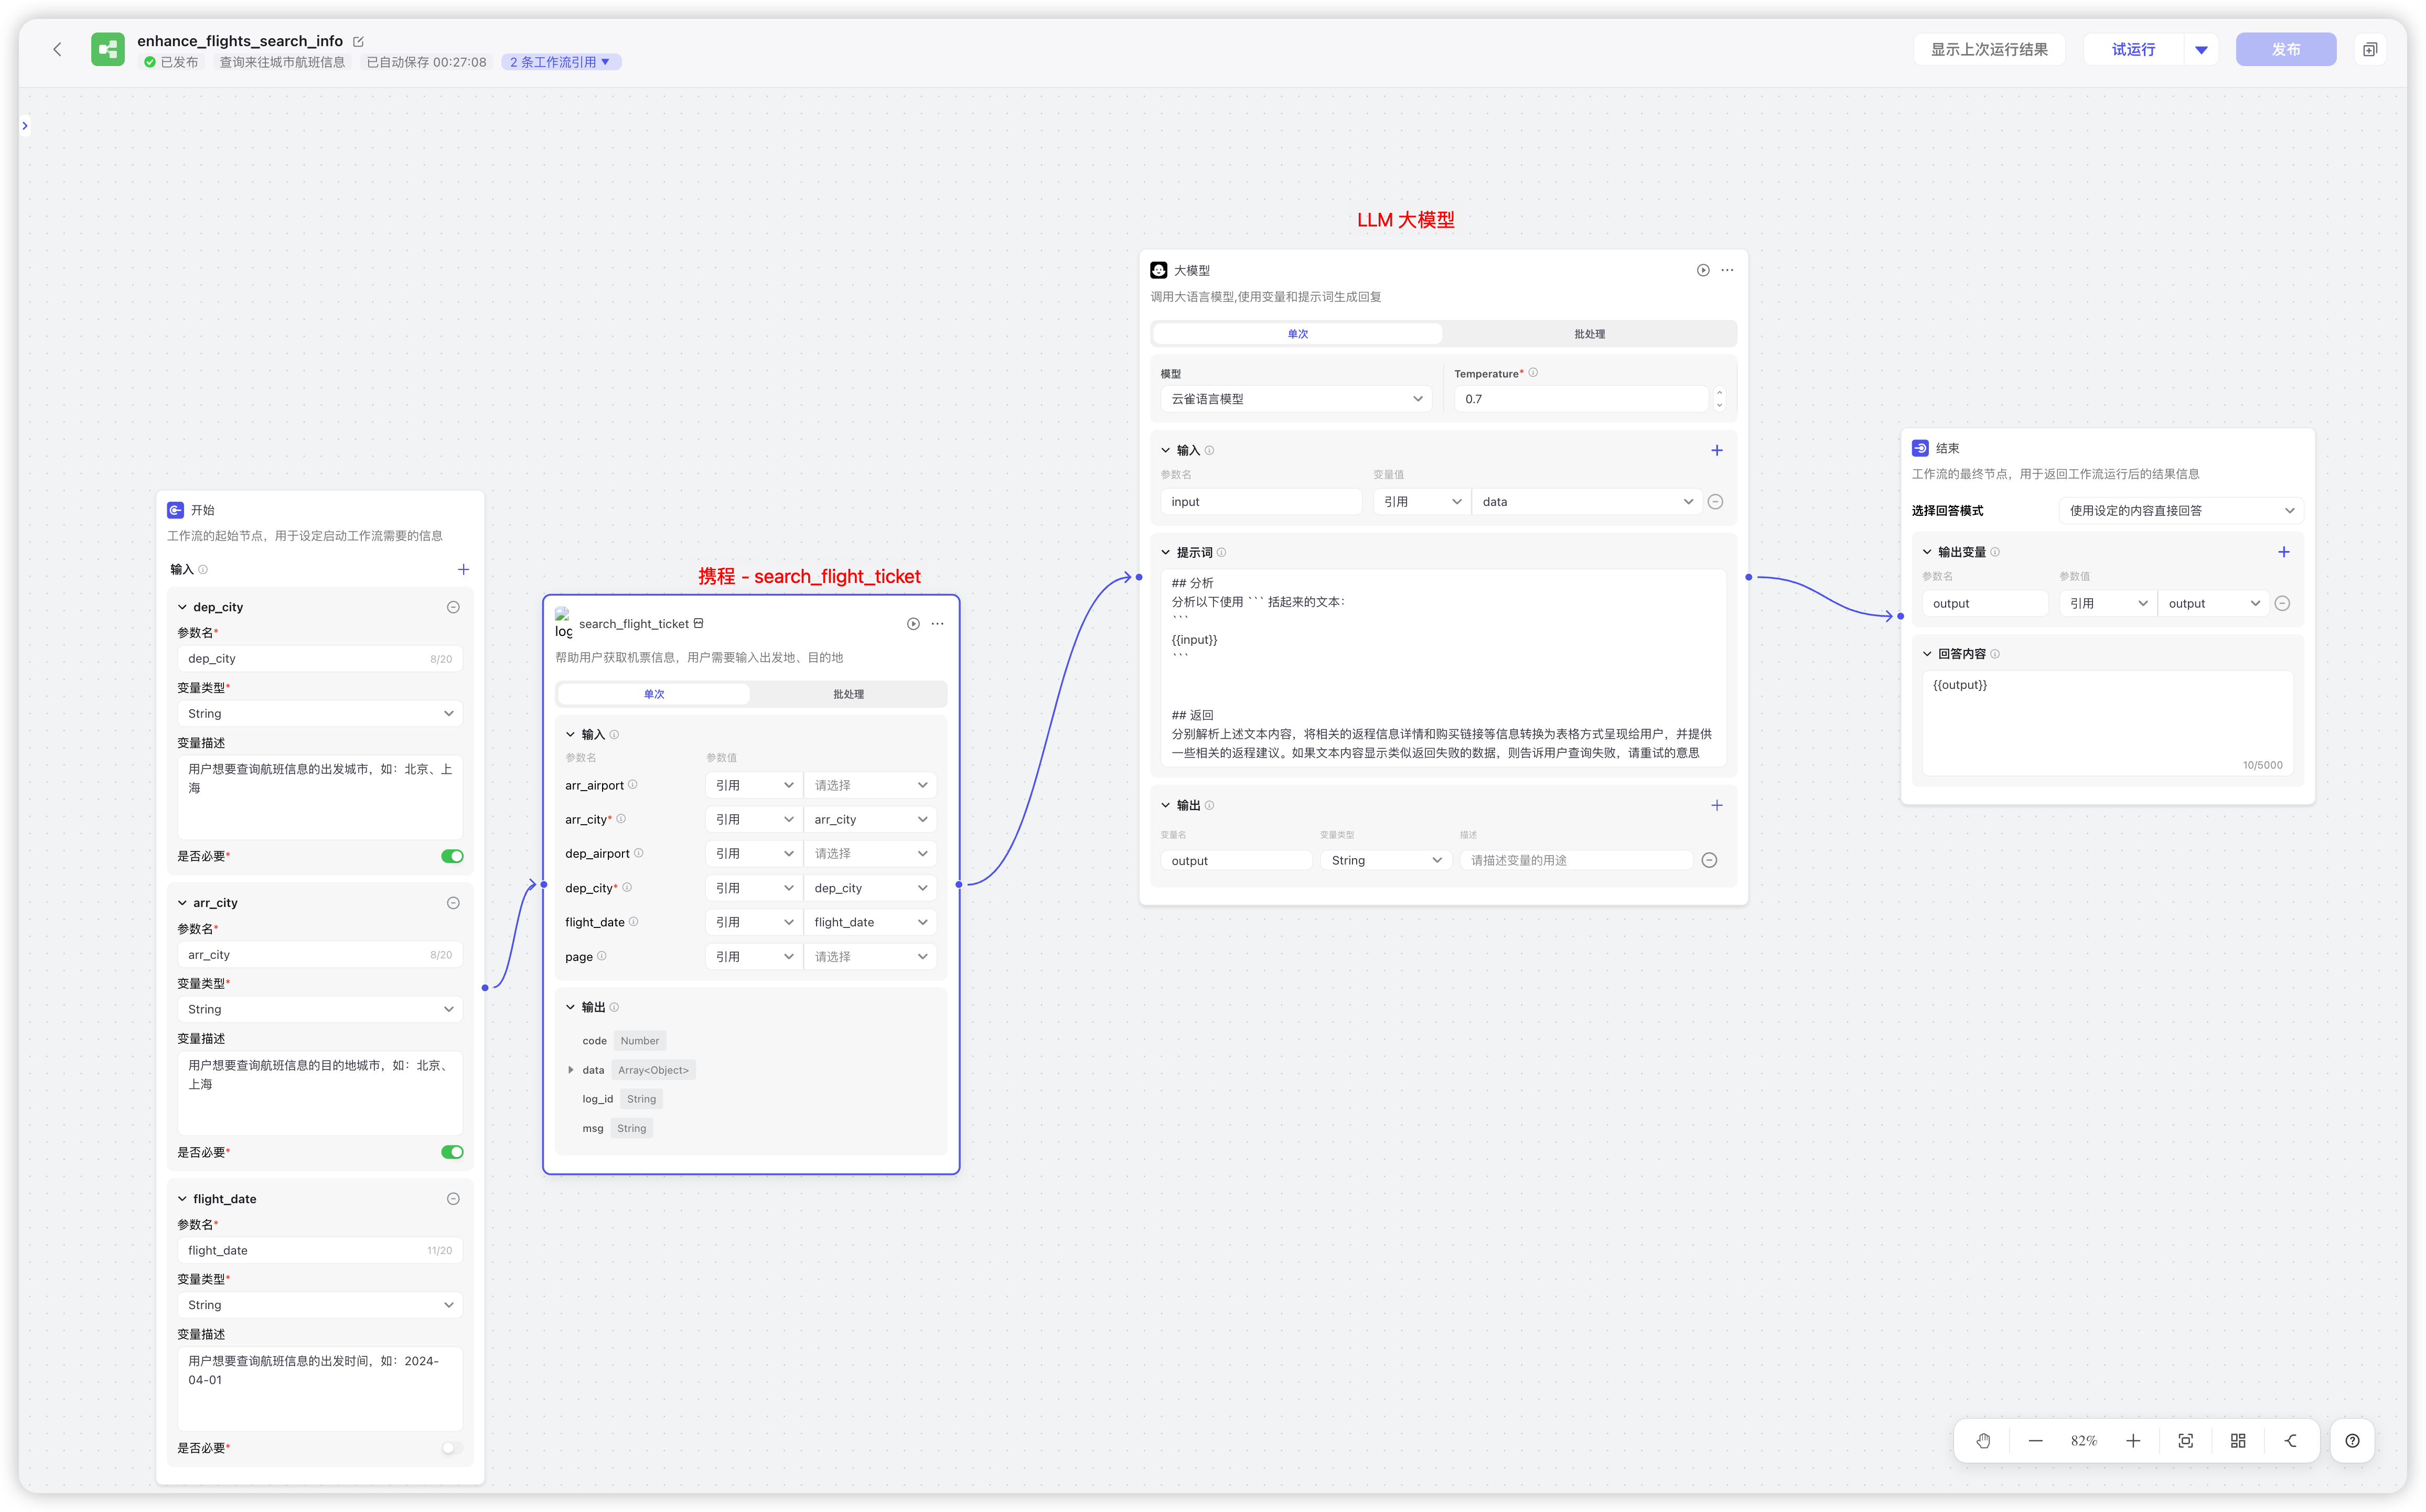Open the 试运行 dropdown arrow
This screenshot has width=2426, height=1512.
click(2201, 49)
